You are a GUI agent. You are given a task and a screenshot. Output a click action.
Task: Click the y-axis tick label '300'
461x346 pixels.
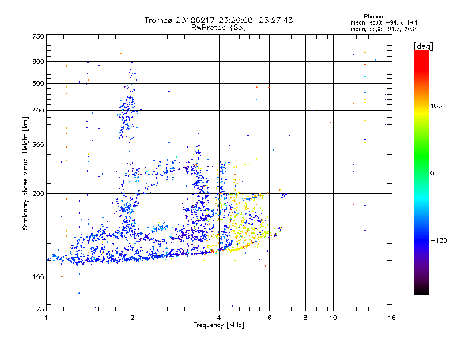point(39,145)
